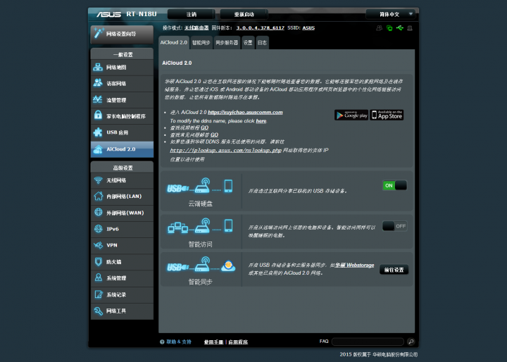Viewport: 507px width, 362px height.
Task: Open the 简体中文 language dropdown
Action: [x=390, y=14]
